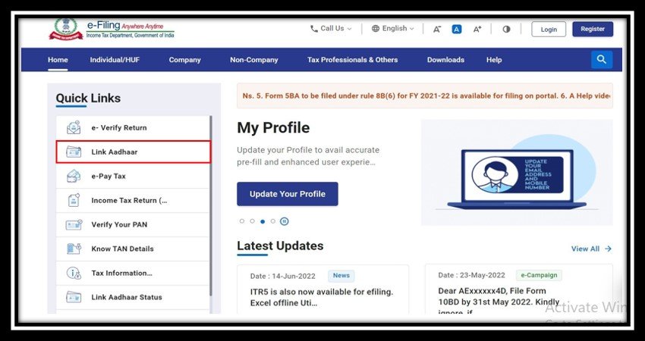645x341 pixels.
Task: Click the e-Pay Tax icon
Action: pyautogui.click(x=74, y=177)
